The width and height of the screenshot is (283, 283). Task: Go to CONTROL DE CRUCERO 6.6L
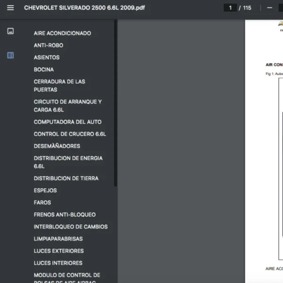pos(70,134)
